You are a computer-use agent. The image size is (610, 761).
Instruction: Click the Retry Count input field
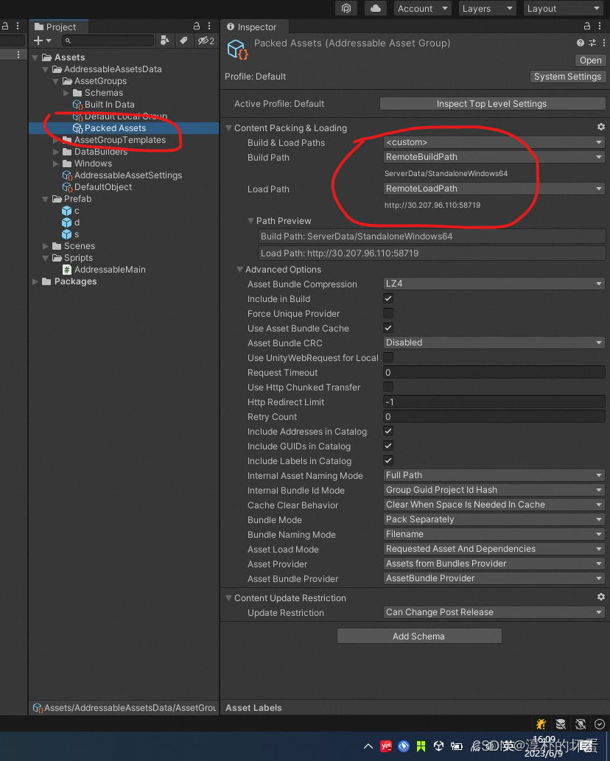point(494,416)
